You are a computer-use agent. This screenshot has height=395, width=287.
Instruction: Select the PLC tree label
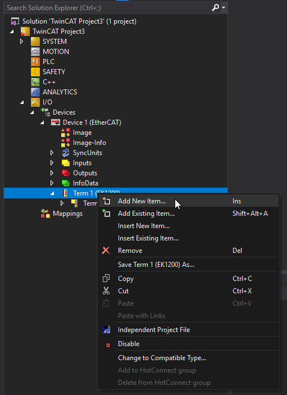tap(48, 62)
